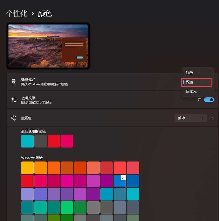Screen dimensions: 219x221
Task: Navigate to 个性化 breadcrumb link
Action: point(17,13)
